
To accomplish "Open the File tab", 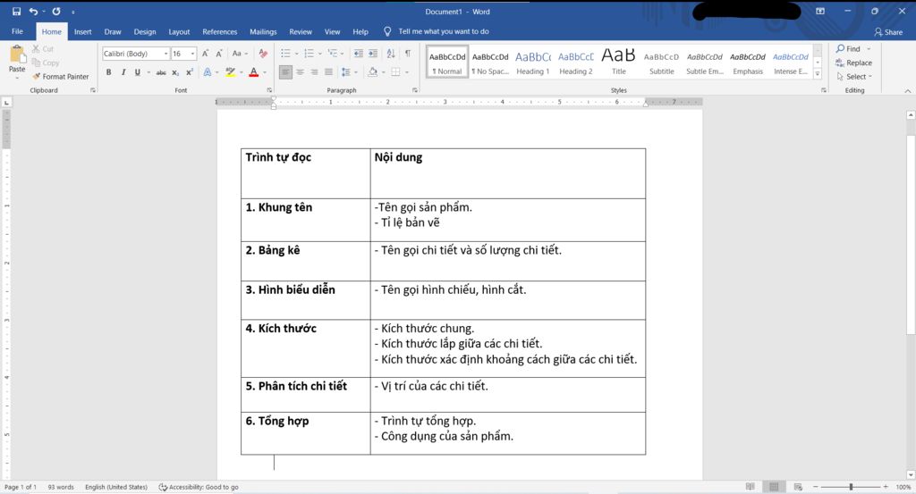I will (x=18, y=31).
